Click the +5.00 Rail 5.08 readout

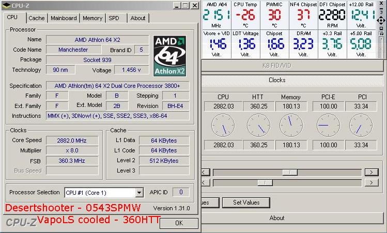361,44
